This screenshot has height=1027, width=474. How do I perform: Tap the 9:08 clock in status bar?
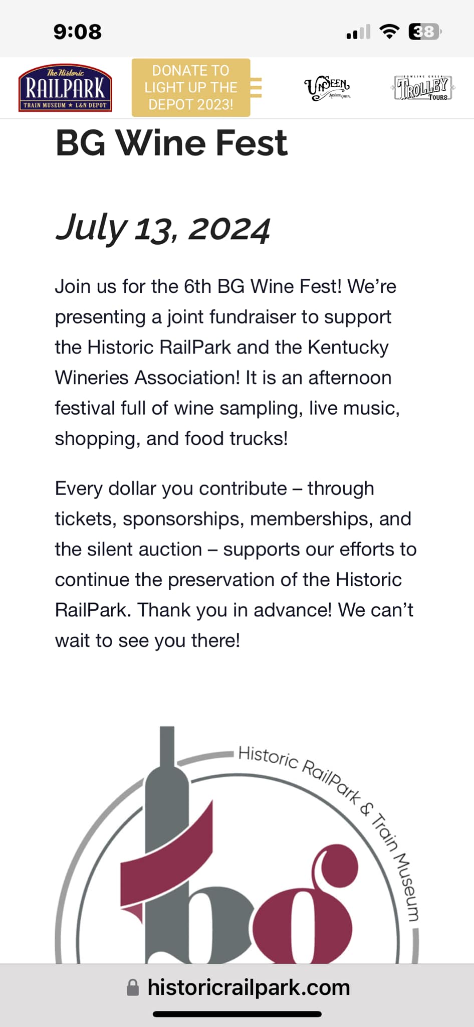(78, 32)
